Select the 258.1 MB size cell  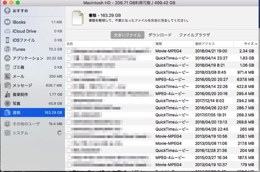(x=246, y=136)
